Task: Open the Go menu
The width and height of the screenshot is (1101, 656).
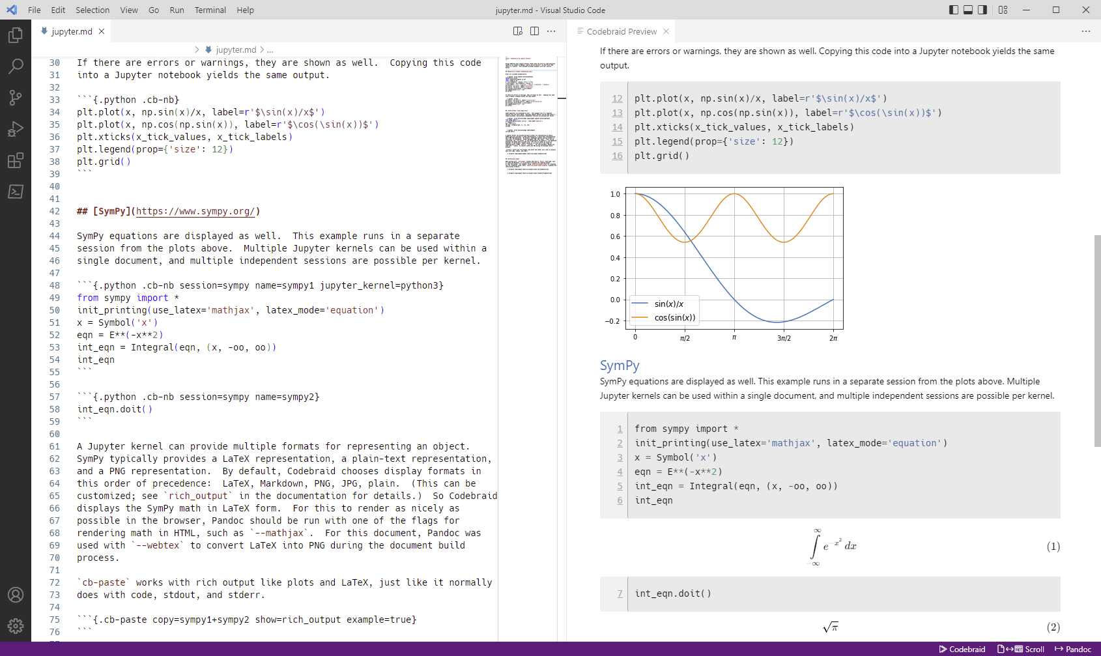Action: (154, 10)
